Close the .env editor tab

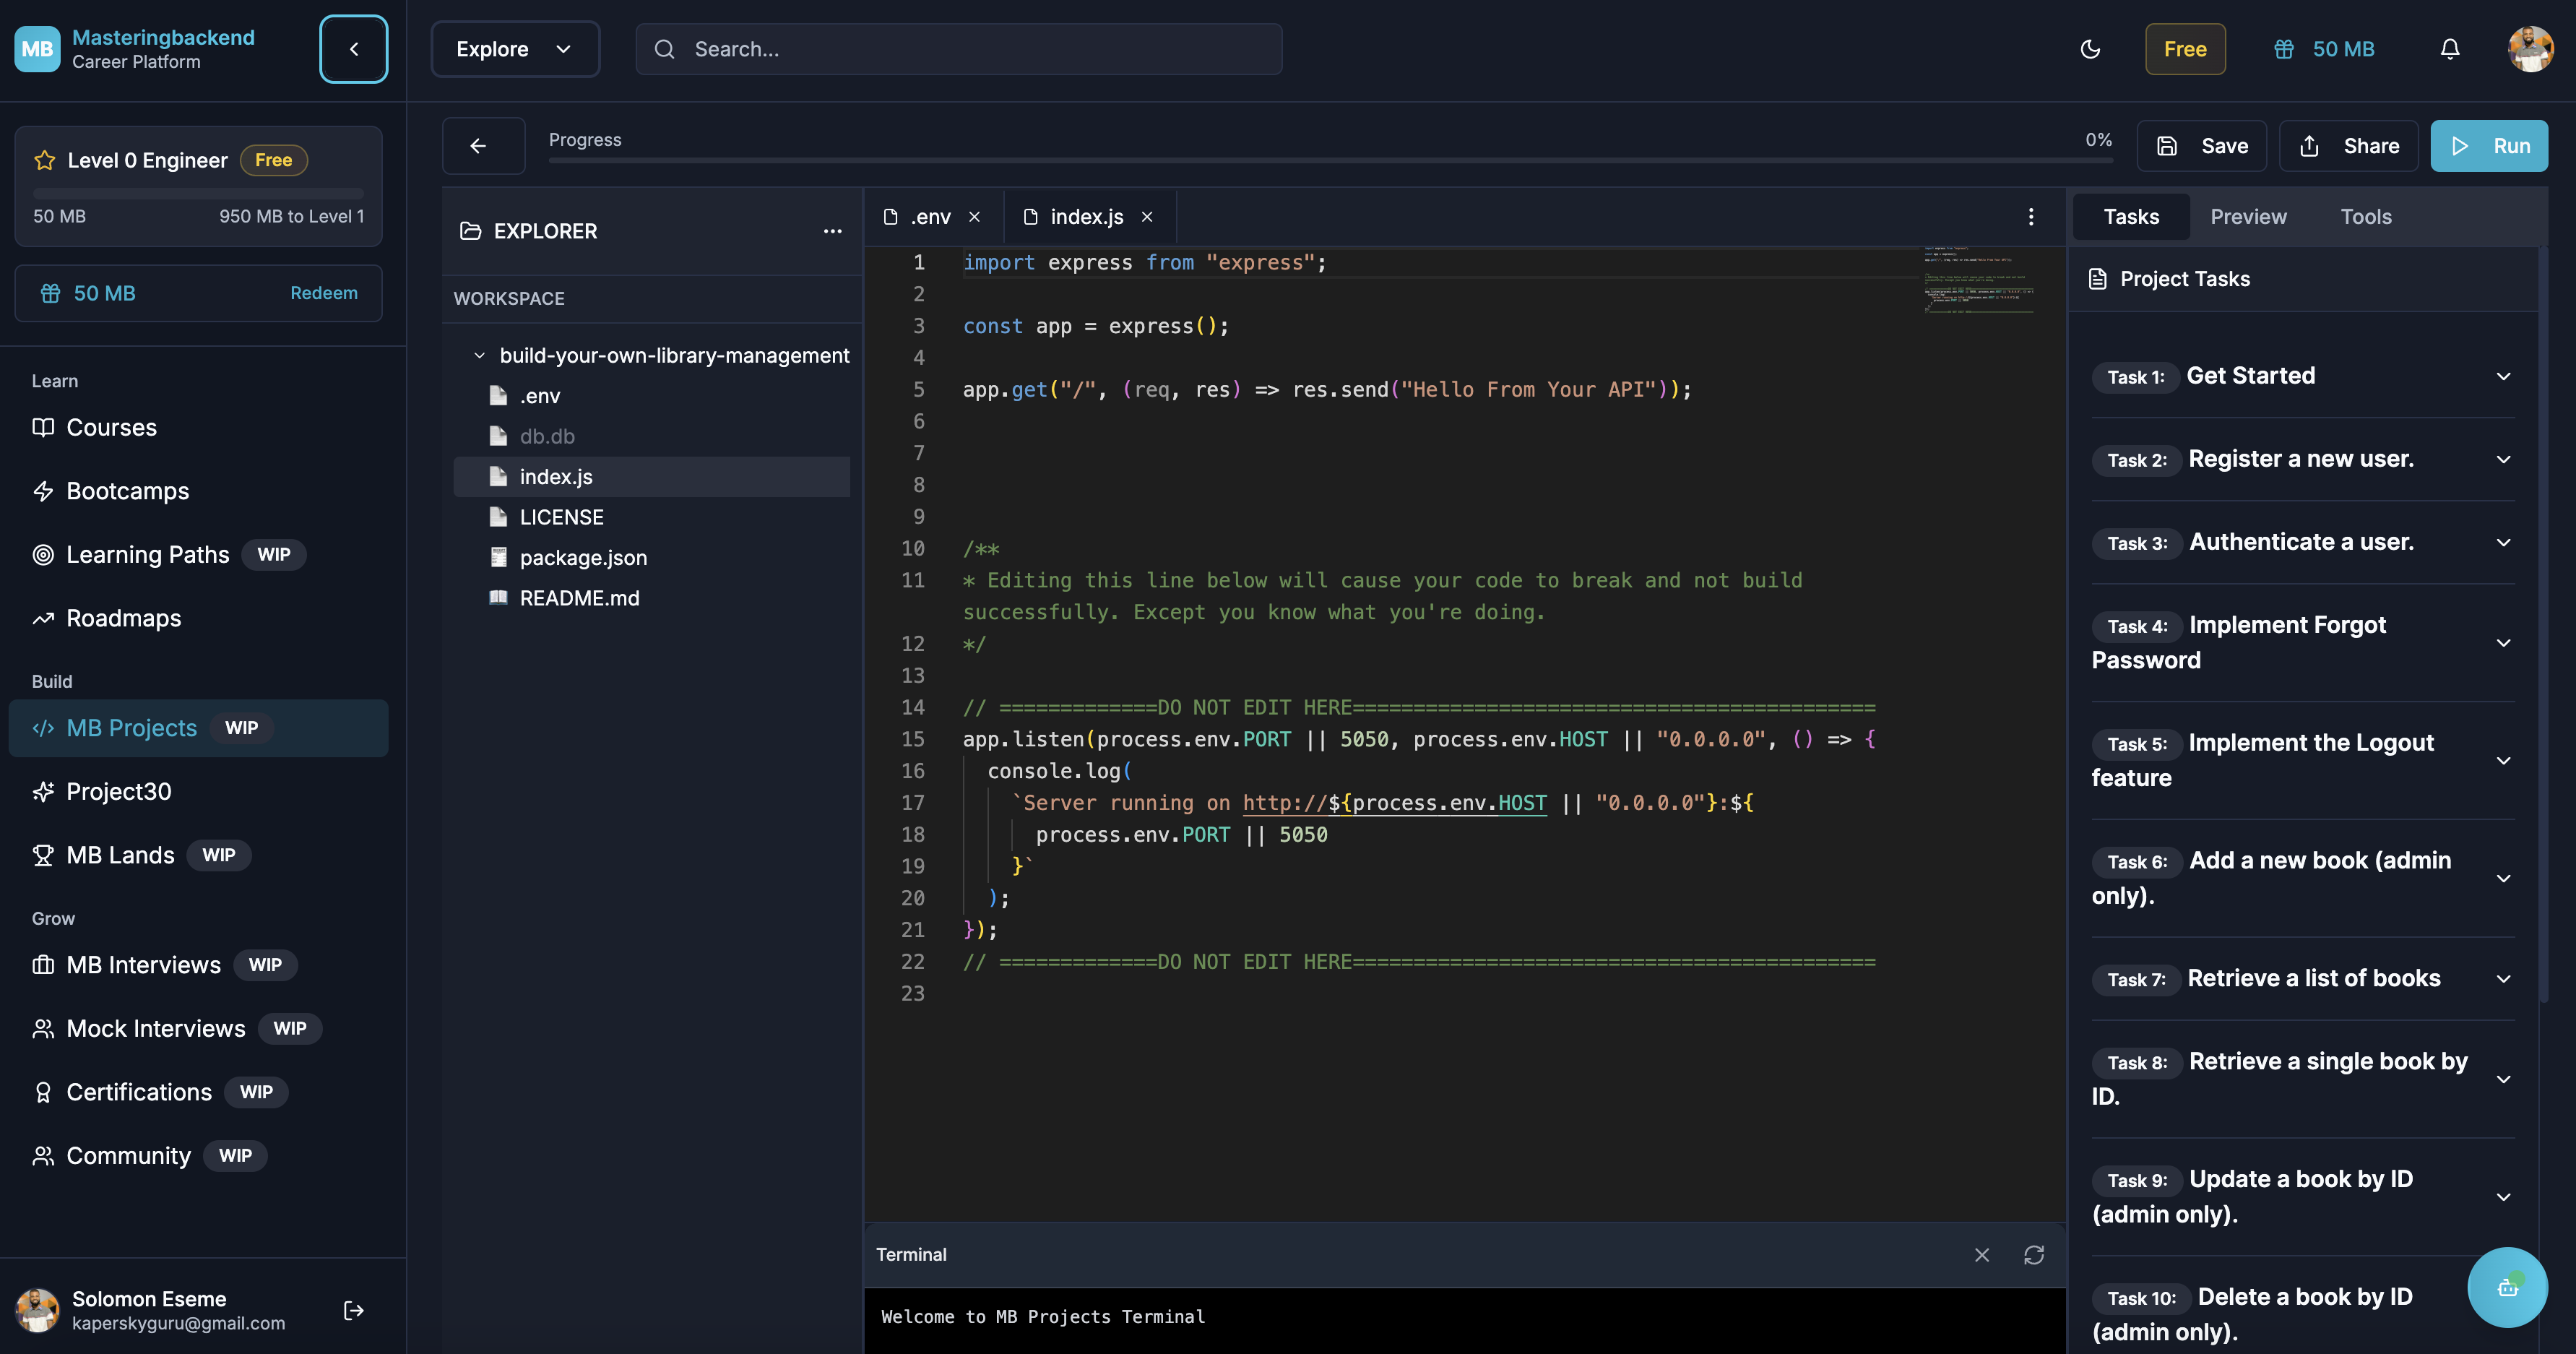tap(975, 216)
